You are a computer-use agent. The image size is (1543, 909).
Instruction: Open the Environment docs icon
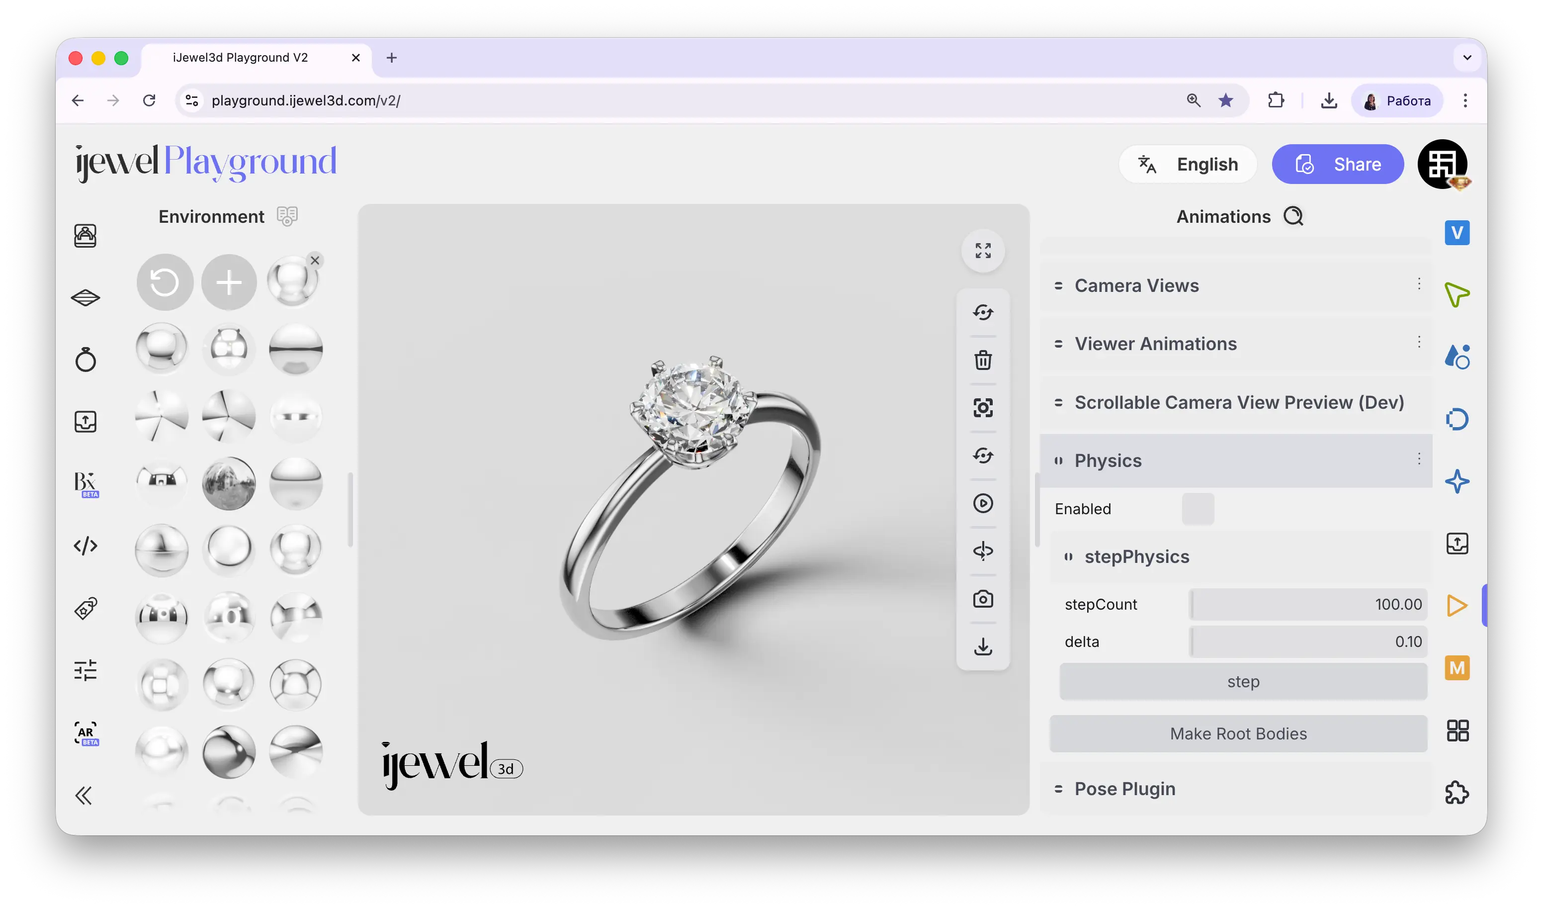coord(286,216)
